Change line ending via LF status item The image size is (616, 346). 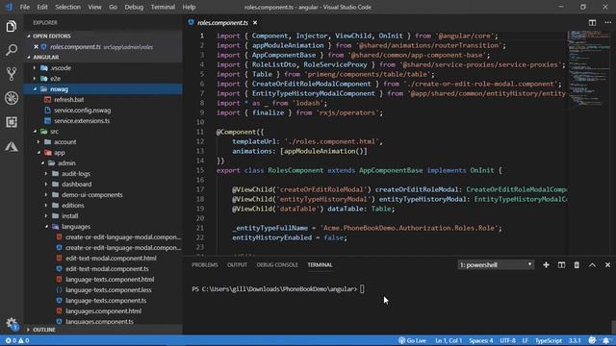(x=526, y=340)
